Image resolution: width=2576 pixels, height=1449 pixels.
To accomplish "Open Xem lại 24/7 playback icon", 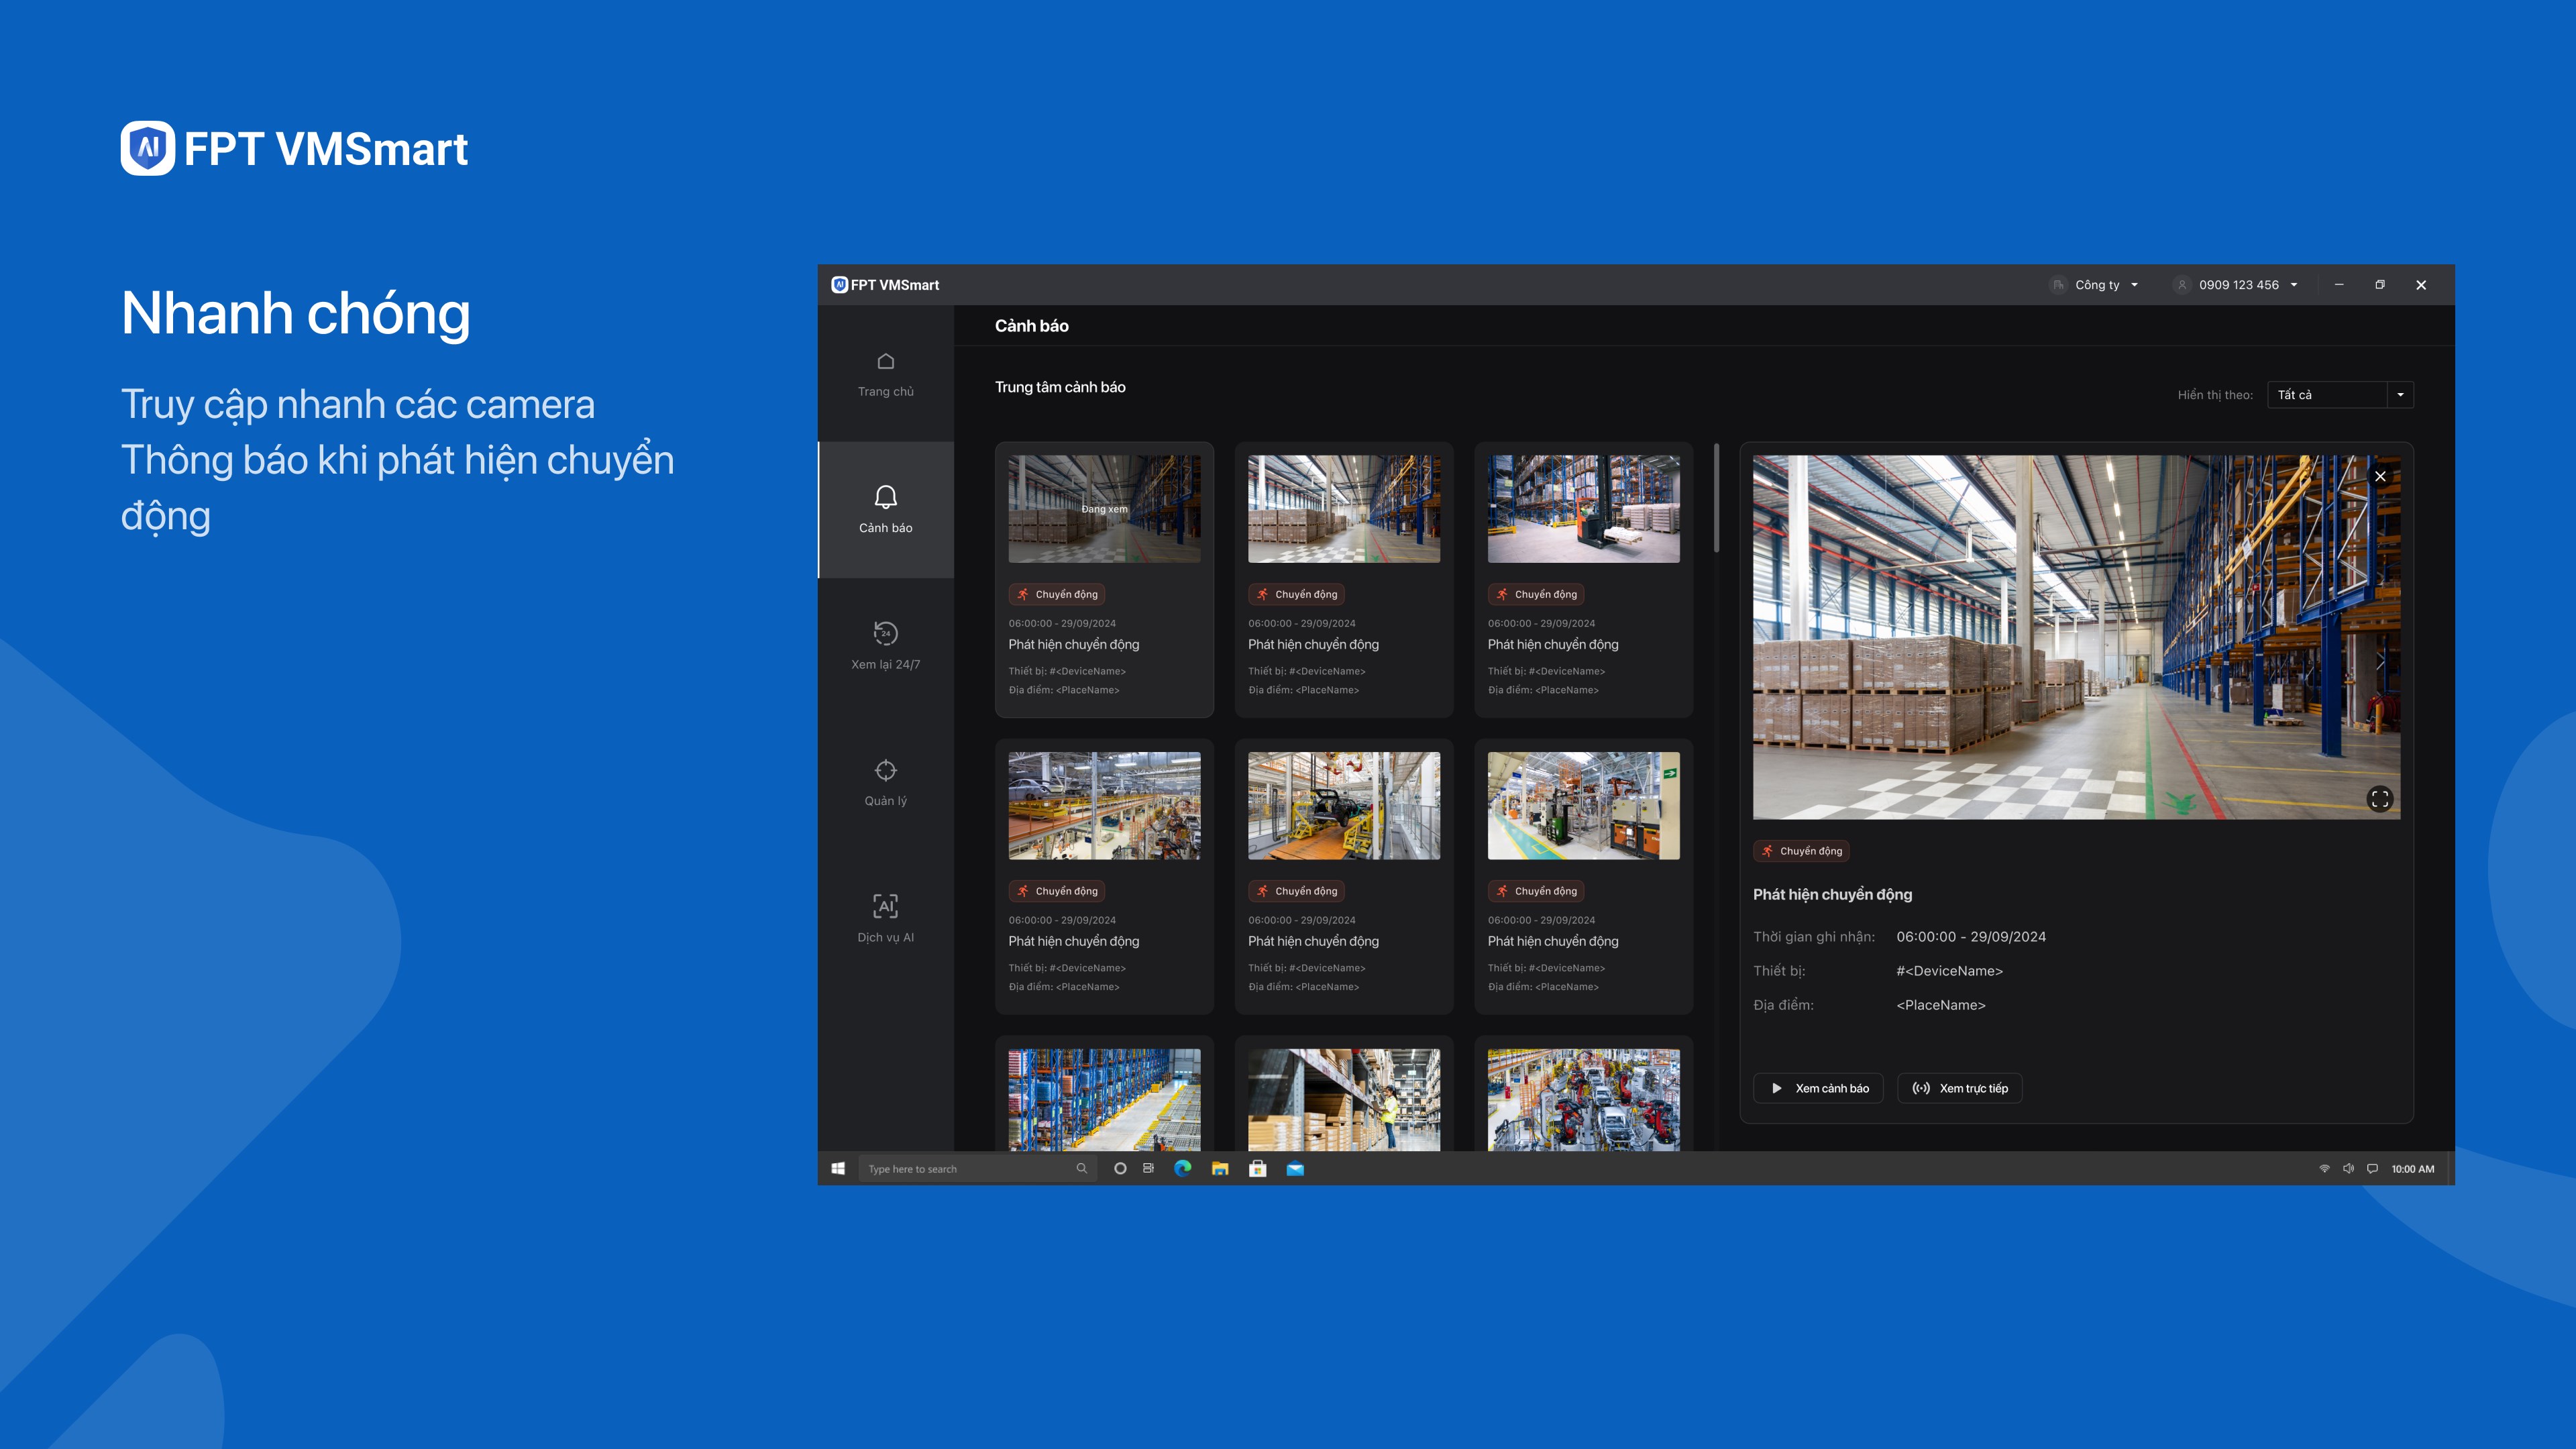I will [x=885, y=634].
